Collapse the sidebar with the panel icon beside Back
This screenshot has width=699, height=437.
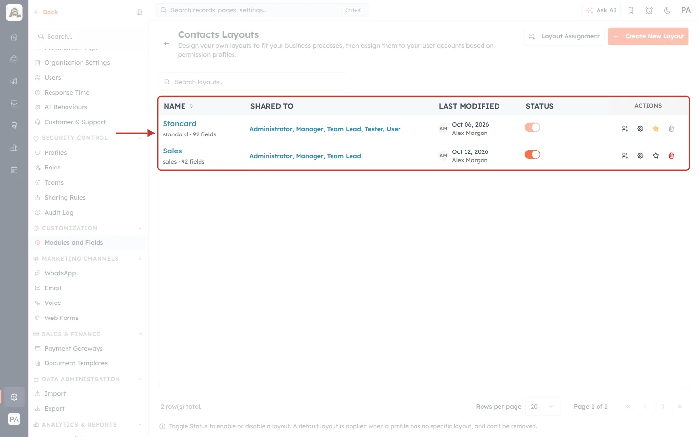[139, 12]
